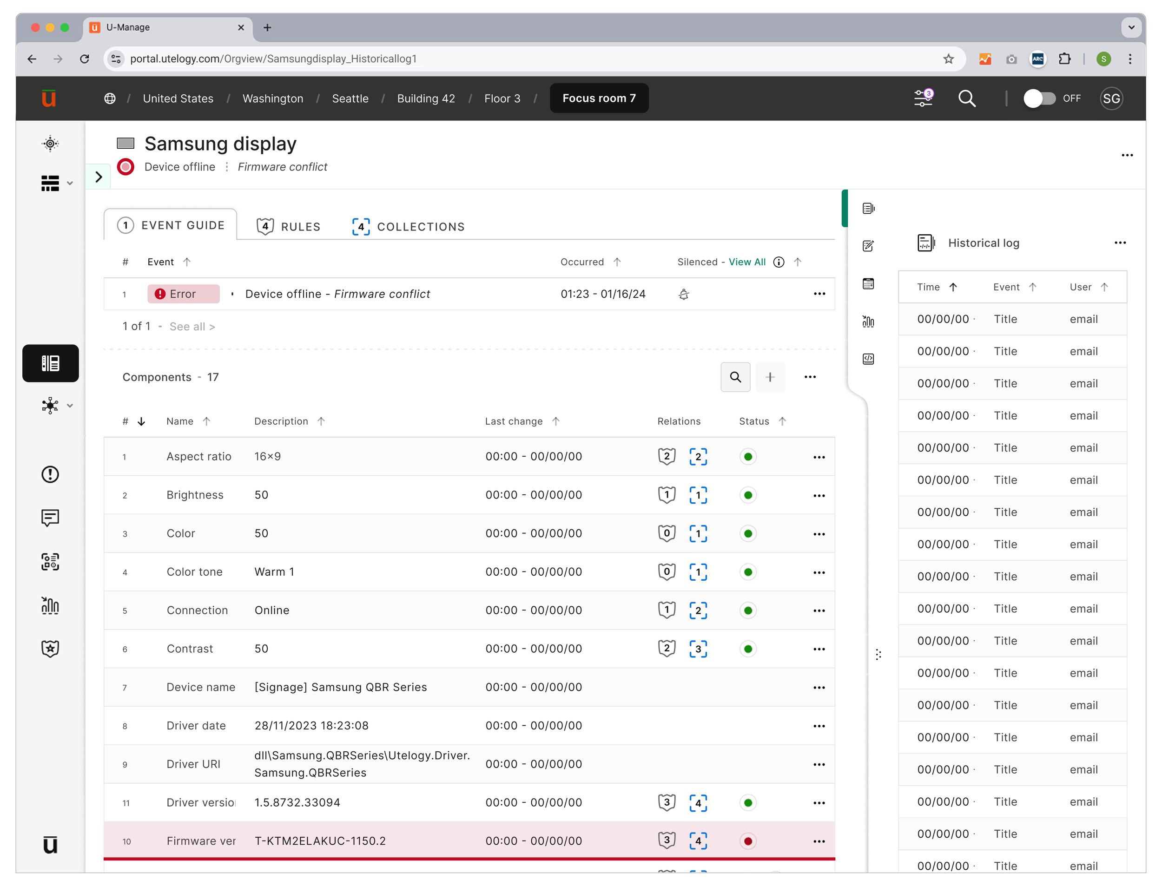The image size is (1162, 886).
Task: Open the analytics chart icon in left sidebar
Action: pos(50,605)
